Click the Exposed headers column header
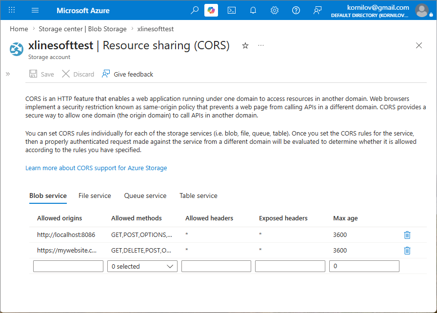The height and width of the screenshot is (313, 437). pyautogui.click(x=283, y=218)
